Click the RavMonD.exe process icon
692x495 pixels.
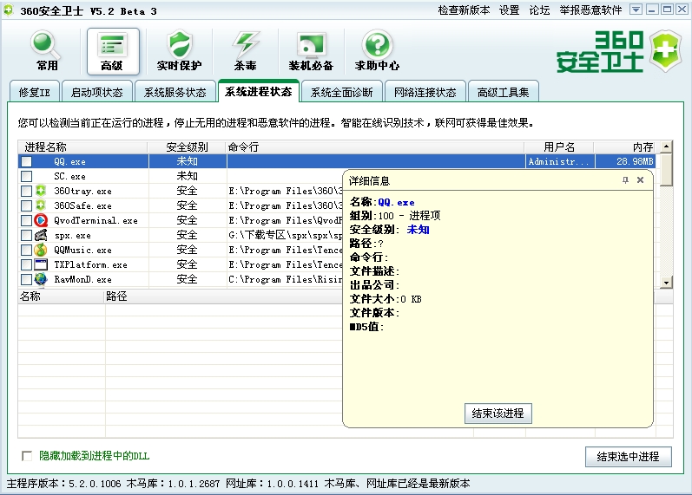pyautogui.click(x=41, y=279)
